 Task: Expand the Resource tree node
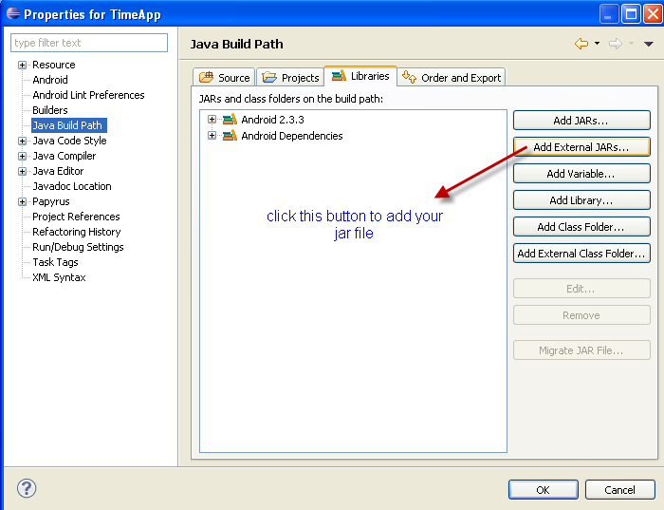point(22,65)
